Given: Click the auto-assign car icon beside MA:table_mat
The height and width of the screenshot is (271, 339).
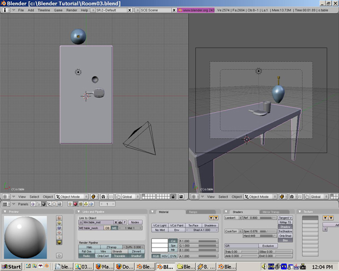Looking at the screenshot, I should pyautogui.click(x=120, y=222).
